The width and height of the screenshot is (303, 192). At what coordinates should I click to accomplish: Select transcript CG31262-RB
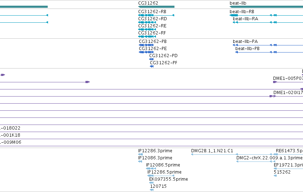pyautogui.click(x=152, y=12)
